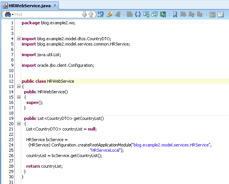Find next occurrence with the down arrow
This screenshot has width=229, height=184.
click(85, 14)
